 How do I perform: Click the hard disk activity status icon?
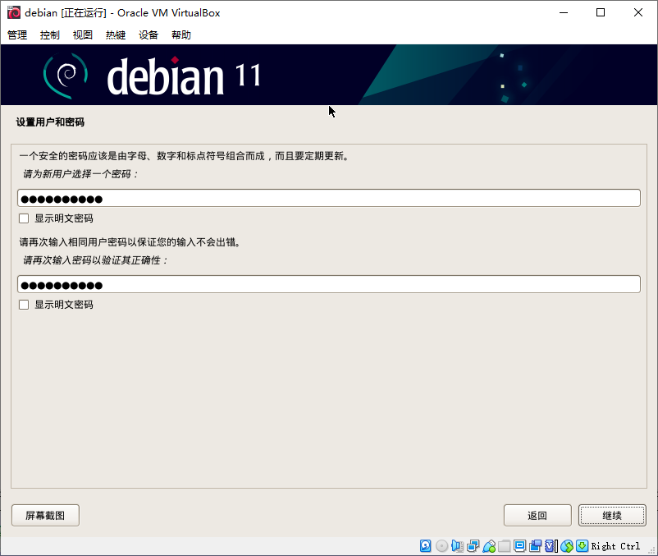click(426, 545)
